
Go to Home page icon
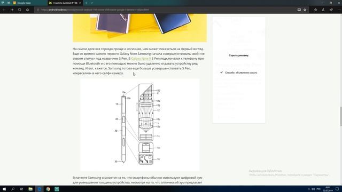tap(27, 10)
